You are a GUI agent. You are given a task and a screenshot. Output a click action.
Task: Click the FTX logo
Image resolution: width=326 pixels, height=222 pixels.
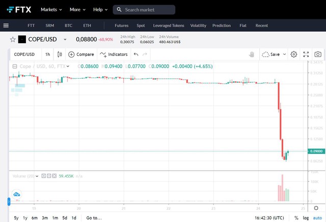coord(19,10)
